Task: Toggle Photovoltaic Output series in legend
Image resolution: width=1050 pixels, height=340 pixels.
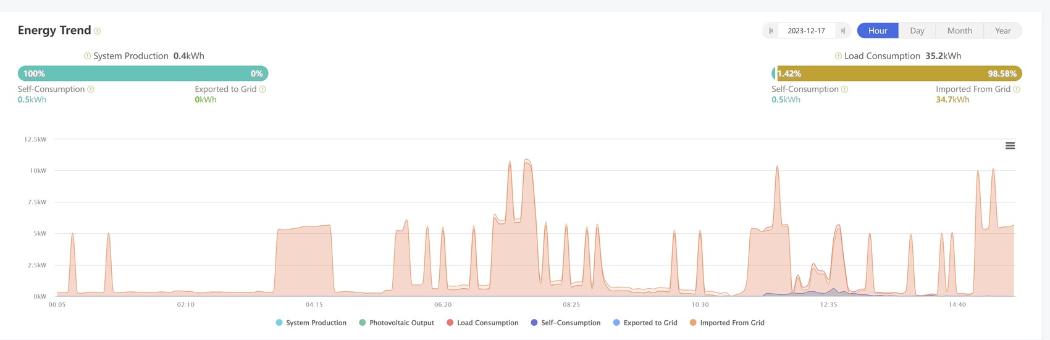Action: pyautogui.click(x=396, y=323)
